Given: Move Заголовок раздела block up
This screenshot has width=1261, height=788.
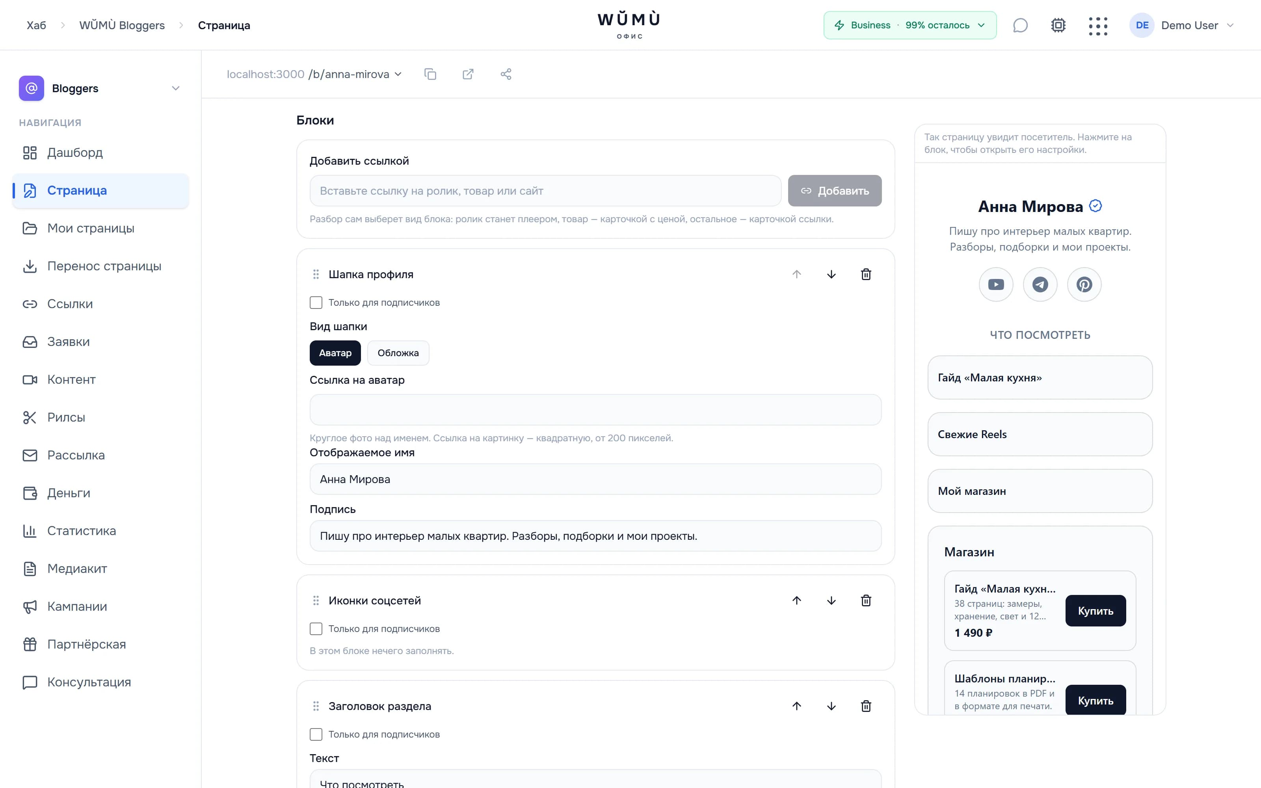Looking at the screenshot, I should pos(796,706).
